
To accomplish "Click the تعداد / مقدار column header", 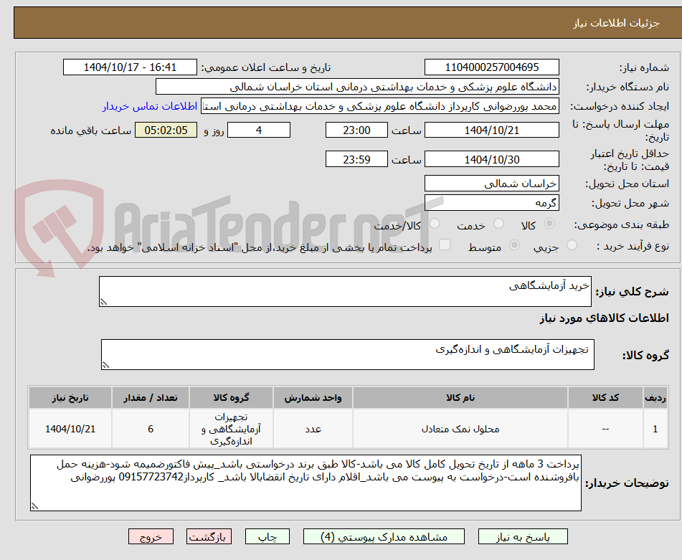I will 151,398.
